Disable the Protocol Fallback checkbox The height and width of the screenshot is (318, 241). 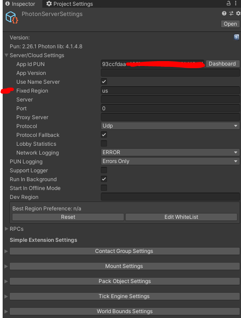104,135
